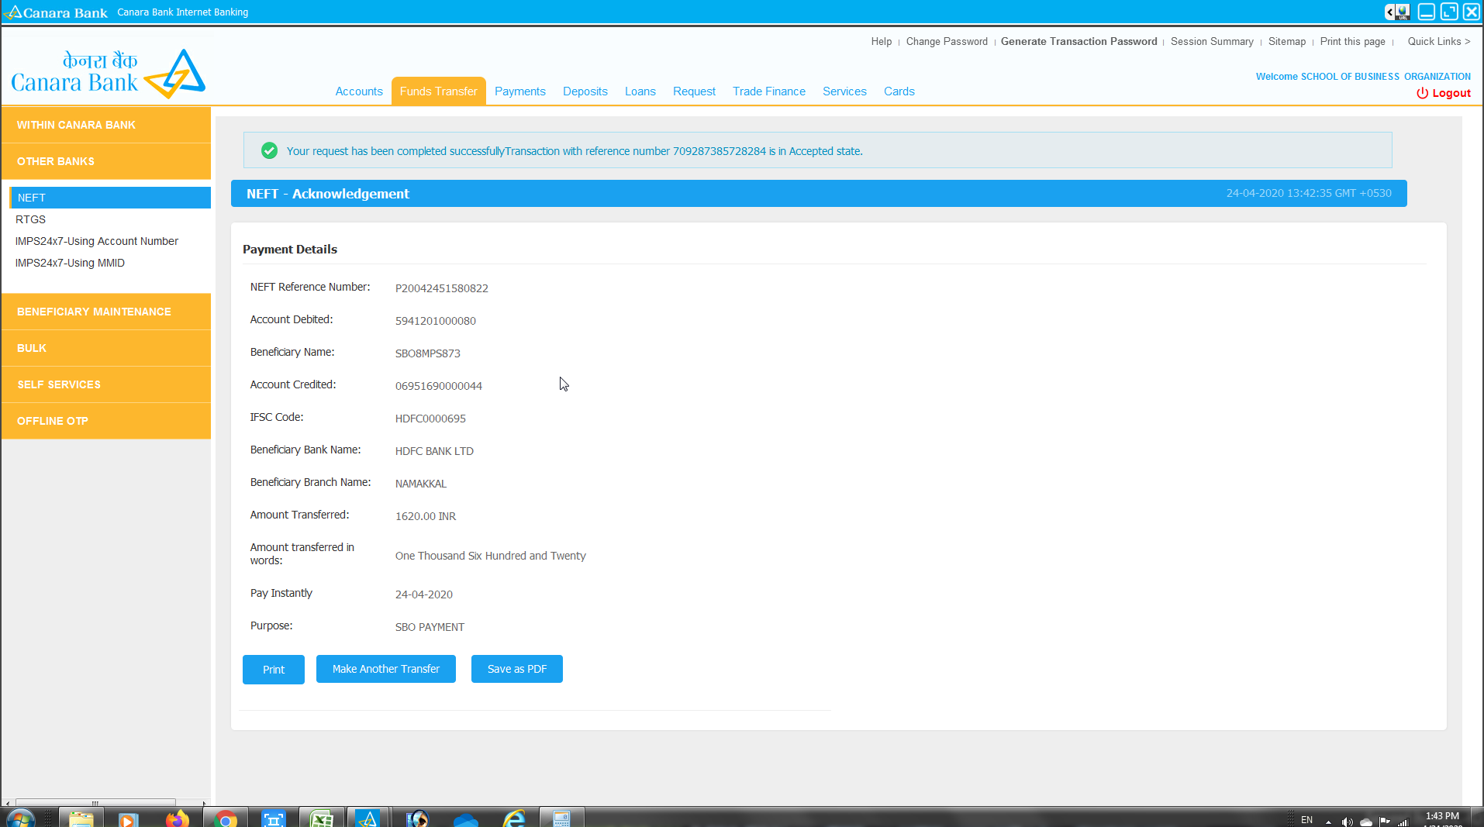Expand OTHER BANKS section
Image resolution: width=1484 pixels, height=827 pixels.
tap(106, 161)
